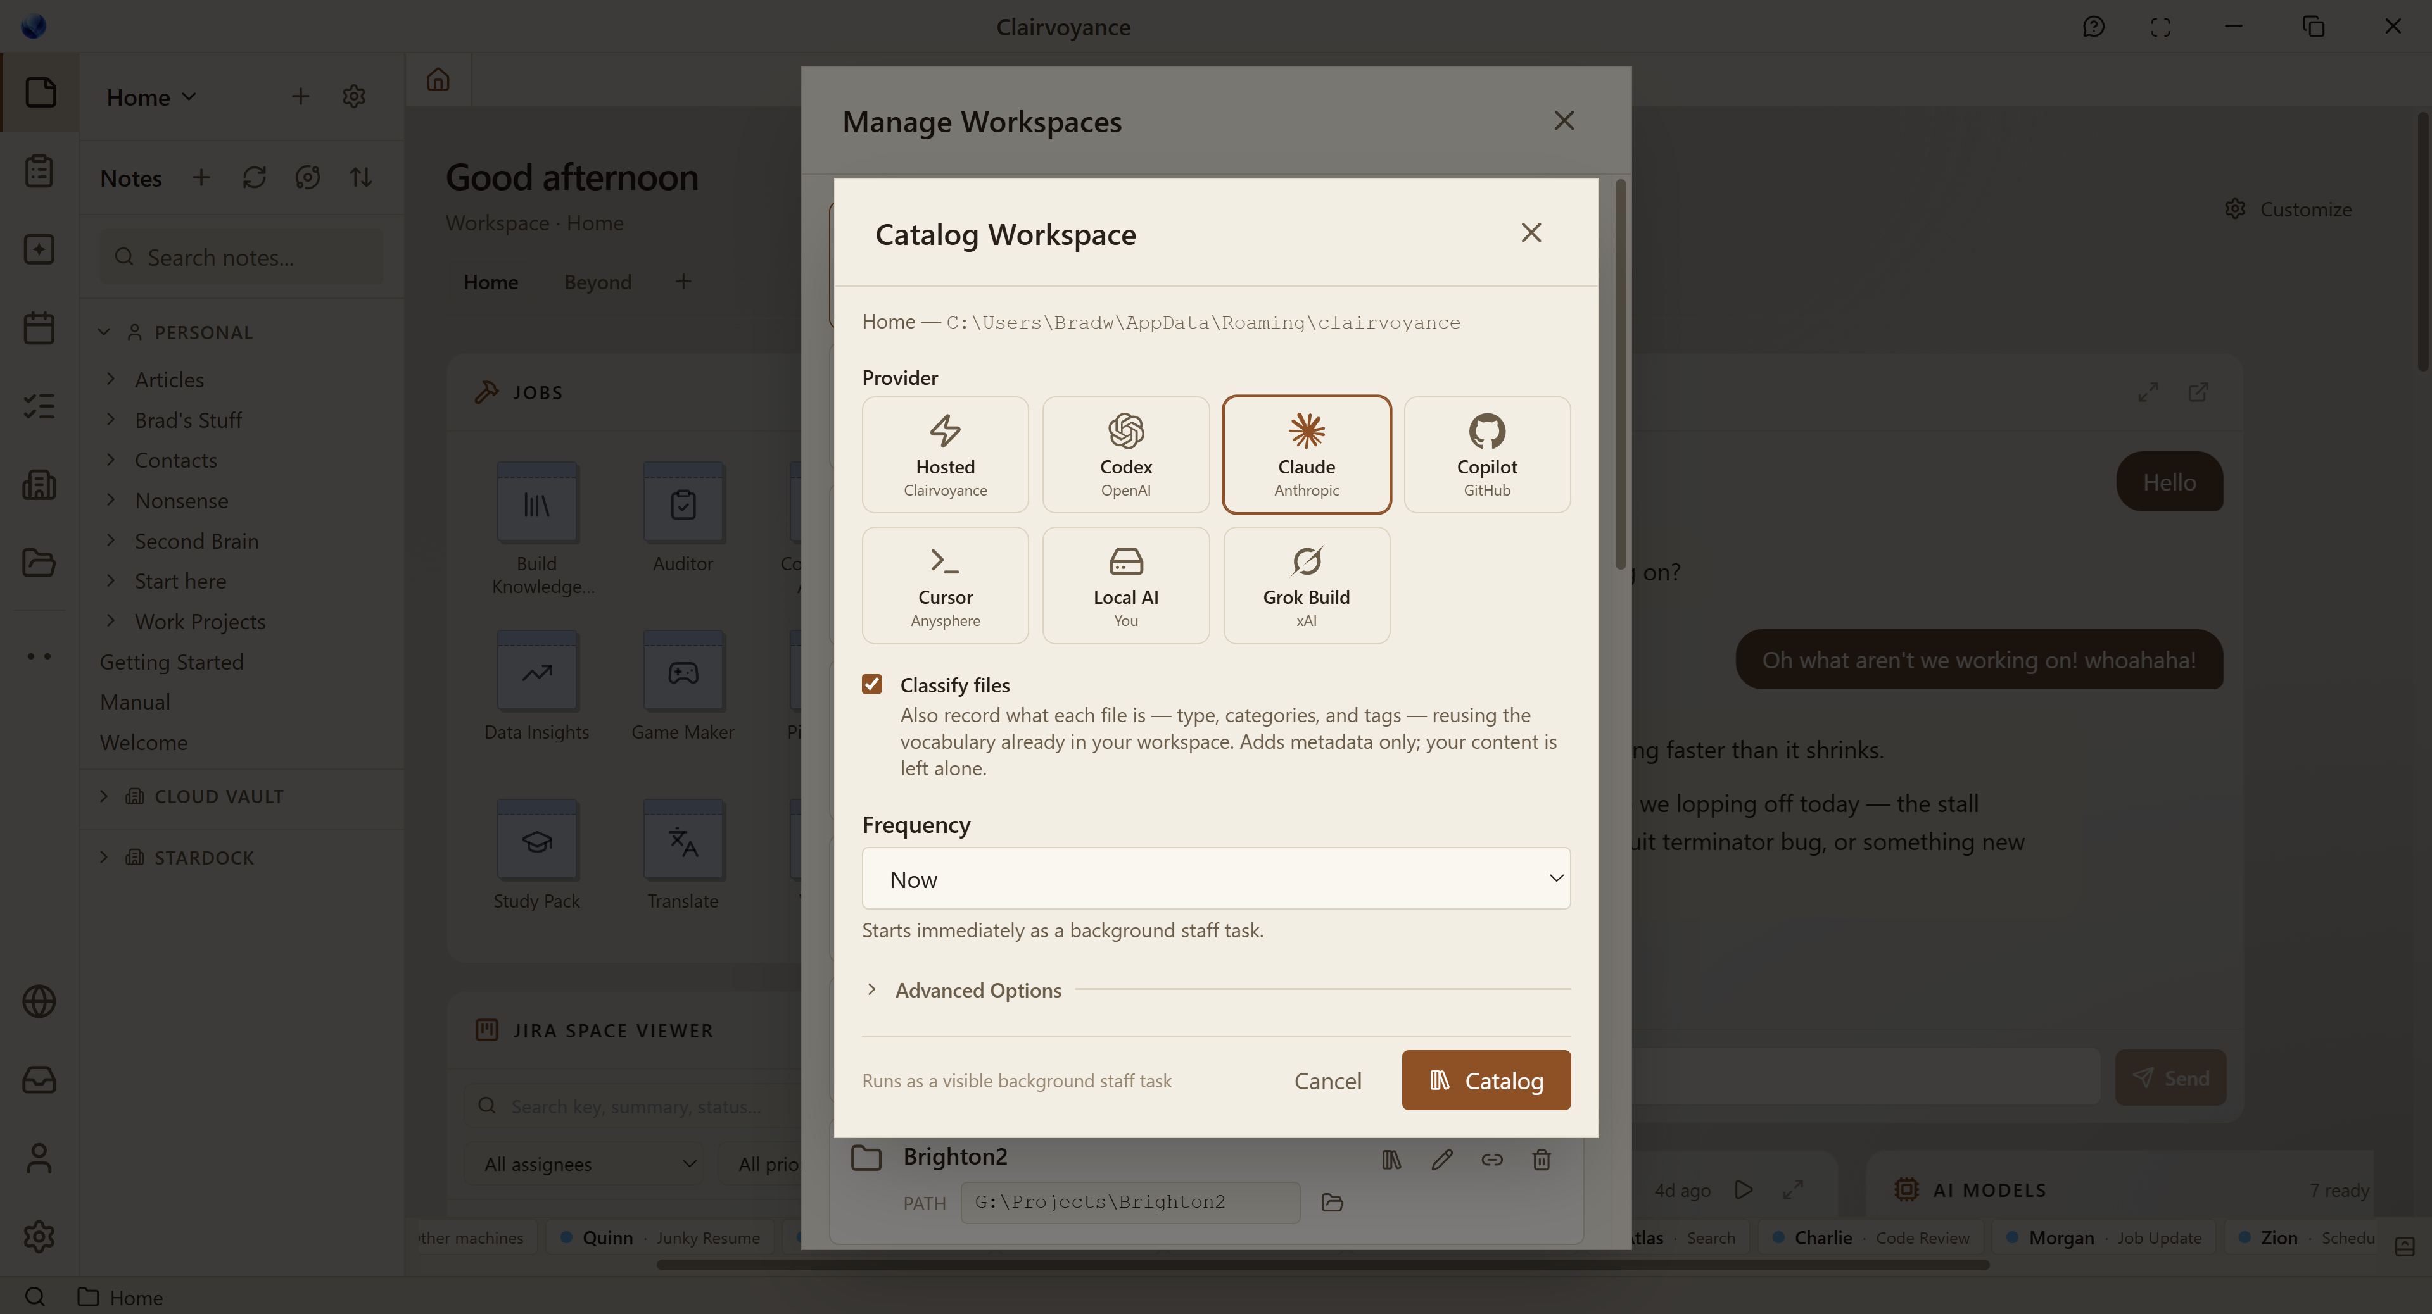Image resolution: width=2432 pixels, height=1314 pixels.
Task: Click the edit pencil icon for Brighton2
Action: click(x=1441, y=1160)
